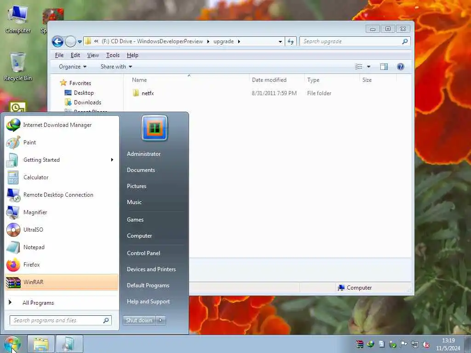Open UltraISO from the Start menu
The height and width of the screenshot is (353, 471).
click(62, 230)
